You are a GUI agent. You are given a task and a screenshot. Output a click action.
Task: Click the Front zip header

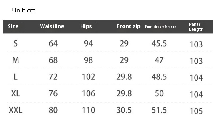[x=128, y=26]
